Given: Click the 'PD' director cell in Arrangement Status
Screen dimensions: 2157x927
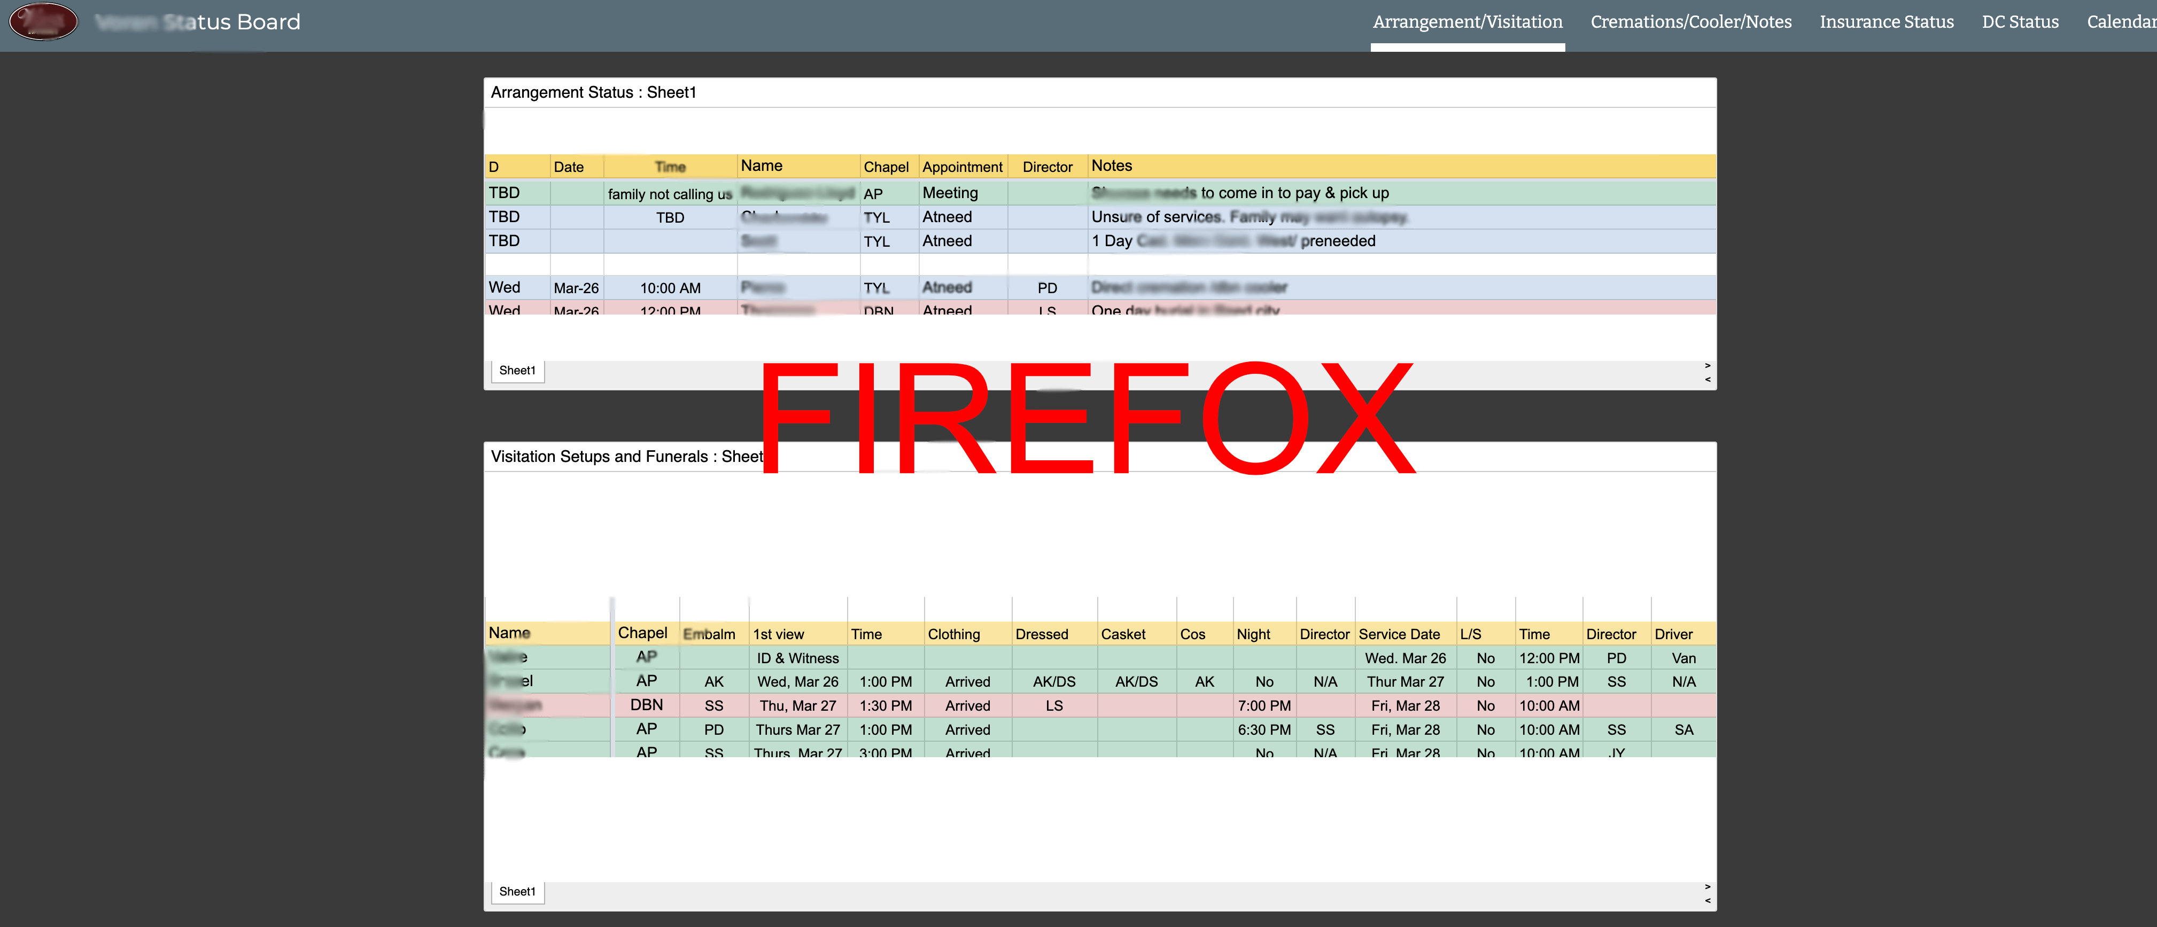Looking at the screenshot, I should [x=1046, y=288].
